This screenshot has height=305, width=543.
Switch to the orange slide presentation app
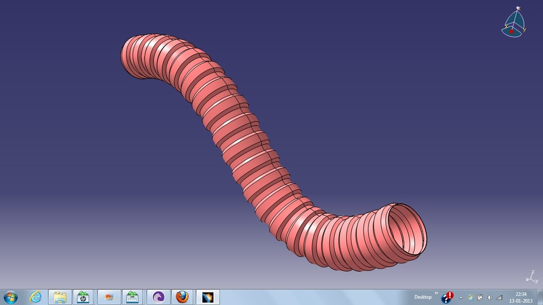pos(109,297)
